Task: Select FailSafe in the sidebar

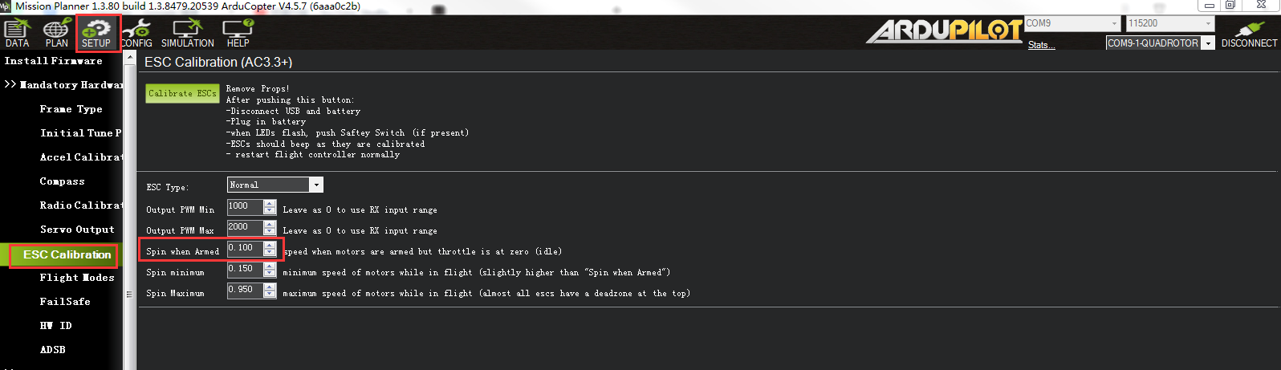Action: click(x=65, y=302)
